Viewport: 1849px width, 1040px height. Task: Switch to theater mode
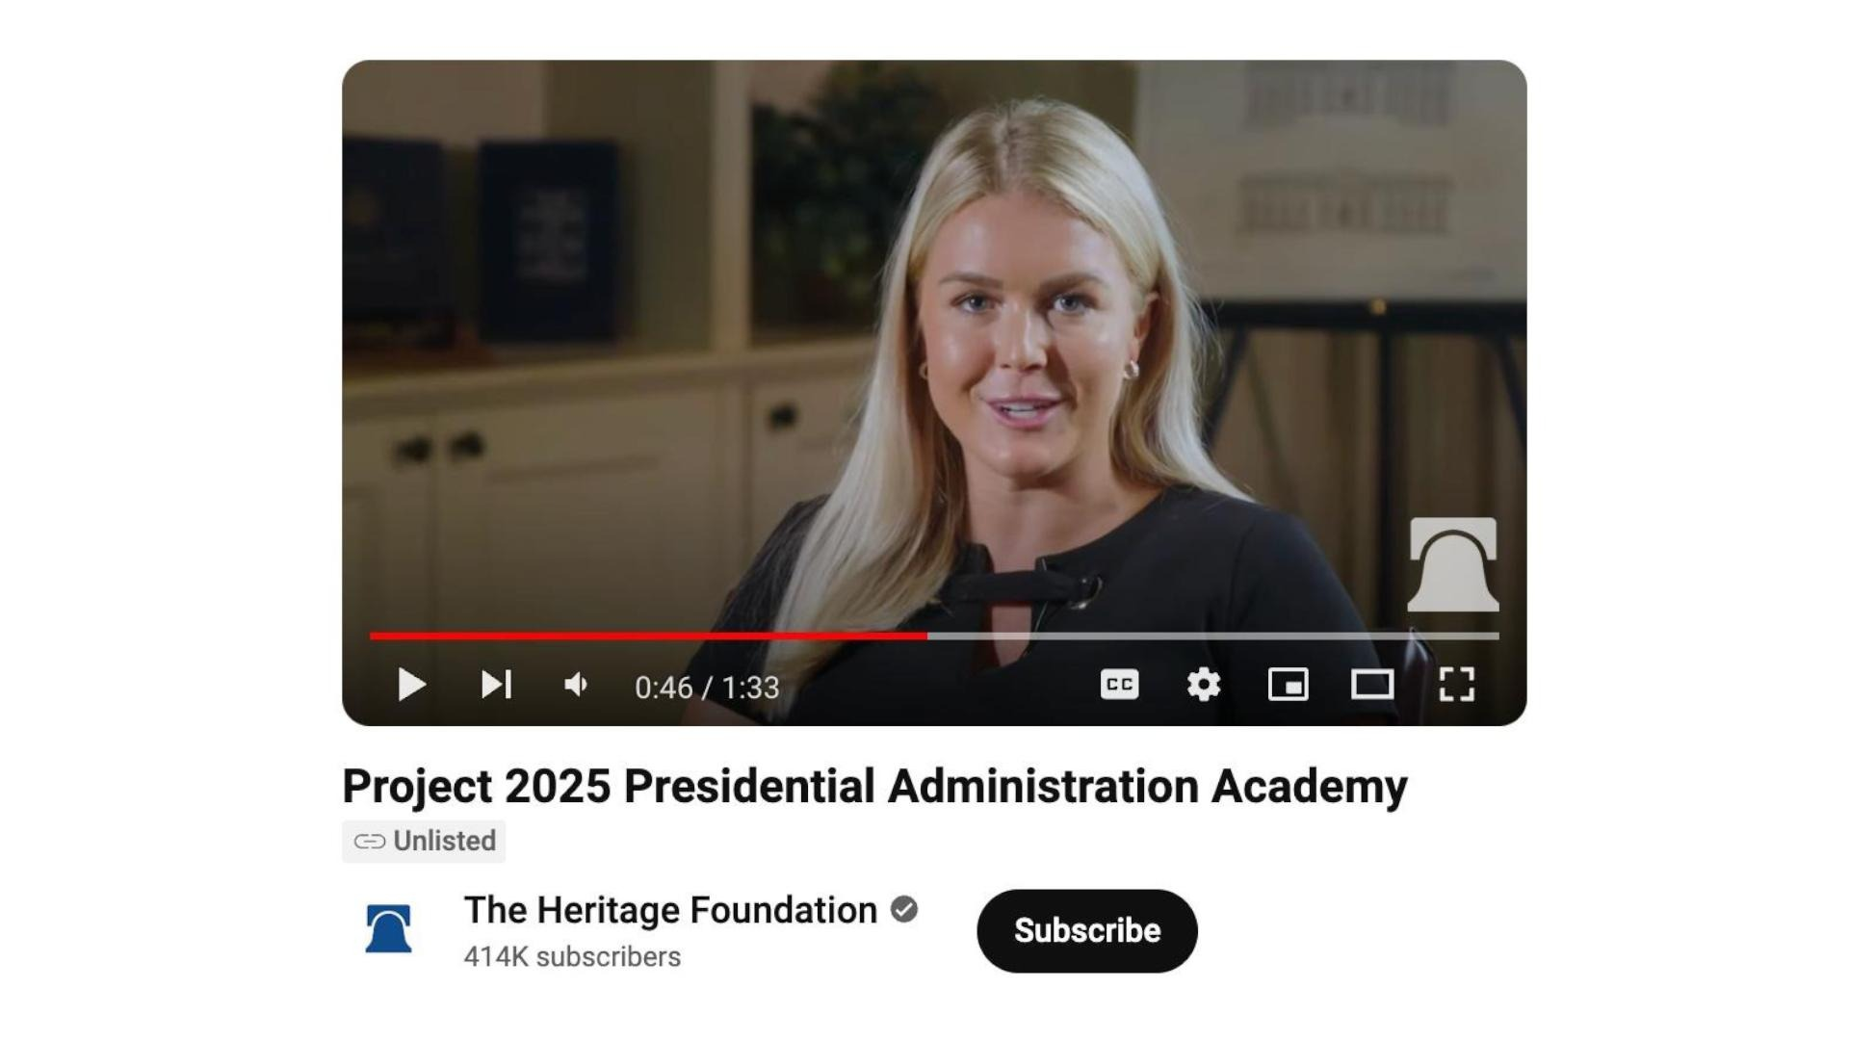pos(1372,685)
